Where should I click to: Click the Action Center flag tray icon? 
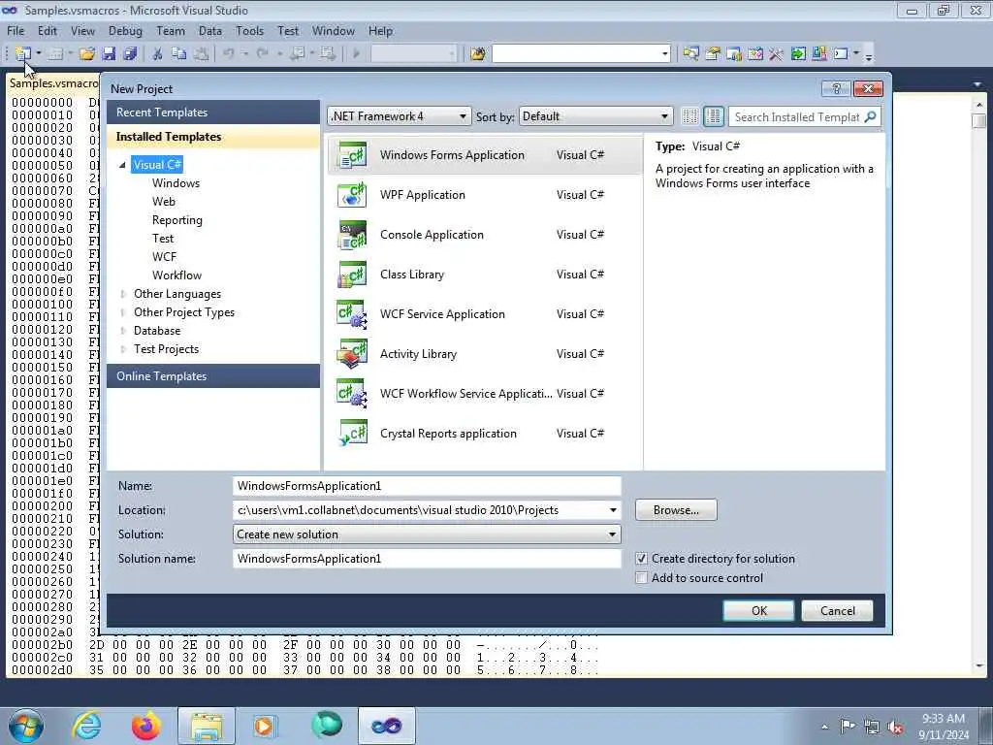[848, 726]
